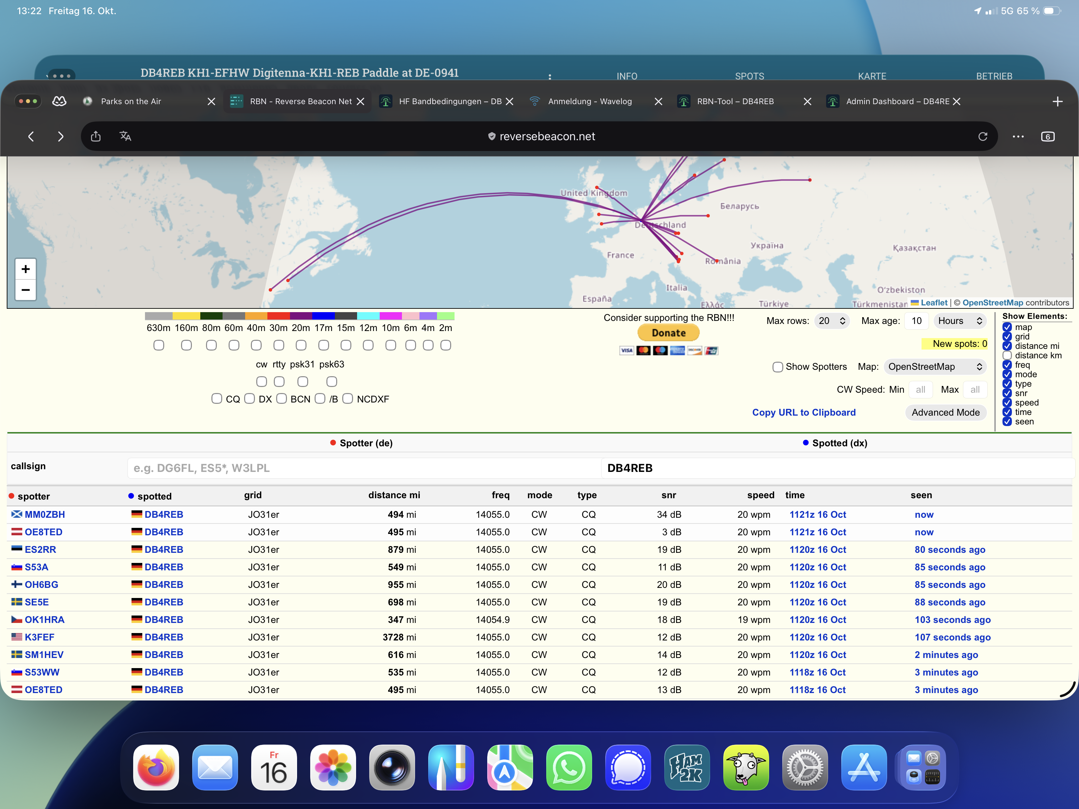Open the App Store from the dock
This screenshot has width=1079, height=809.
[x=864, y=767]
